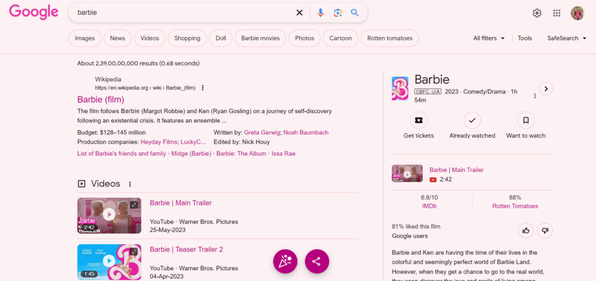Open the IMDb rating link

click(x=429, y=206)
